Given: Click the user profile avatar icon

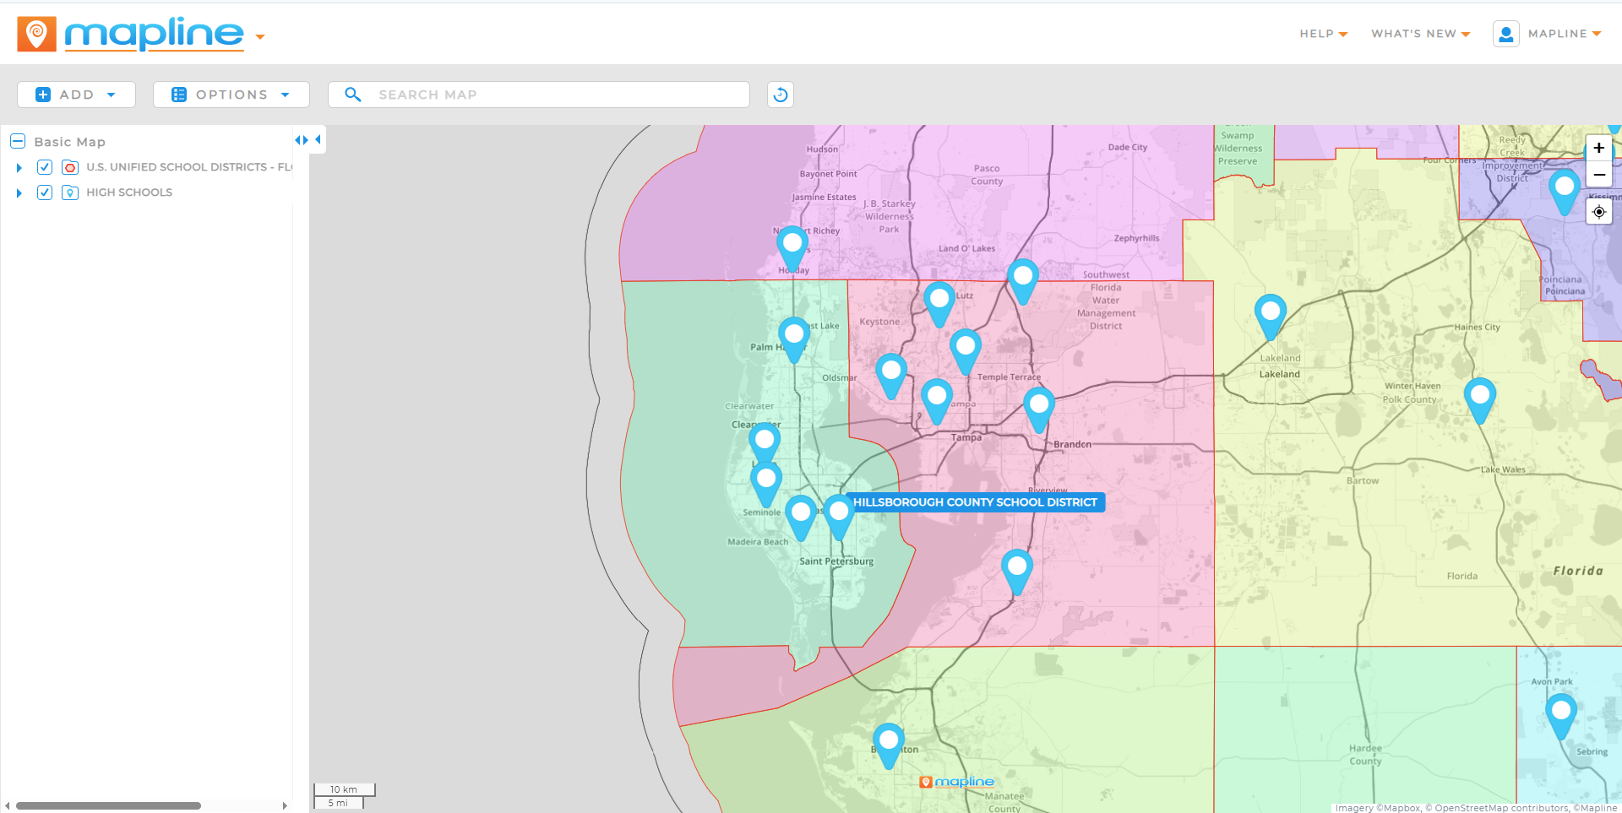Looking at the screenshot, I should click(x=1505, y=34).
